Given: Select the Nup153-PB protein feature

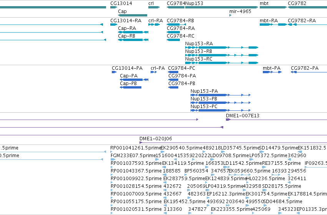Looking at the screenshot, I should coord(221,103).
